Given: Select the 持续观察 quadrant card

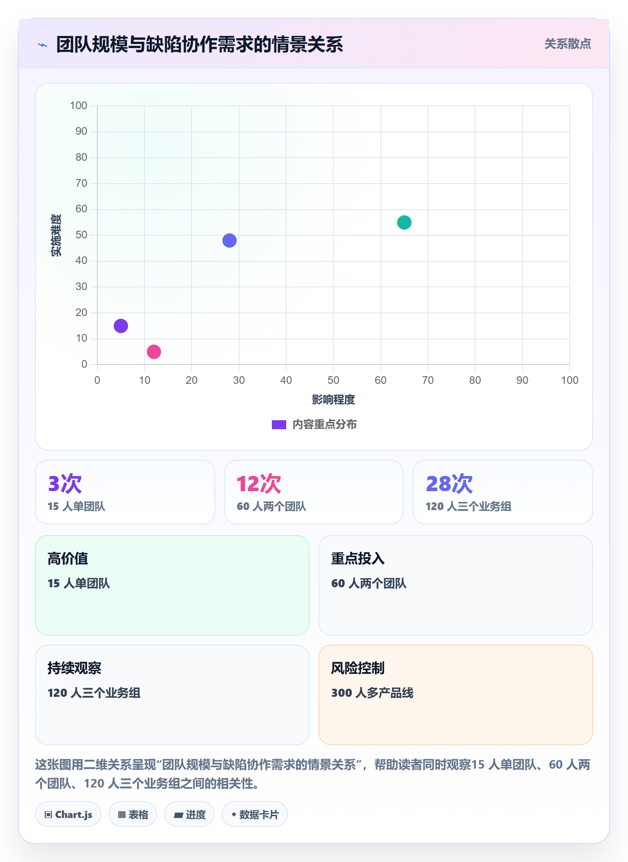Looking at the screenshot, I should [x=172, y=695].
